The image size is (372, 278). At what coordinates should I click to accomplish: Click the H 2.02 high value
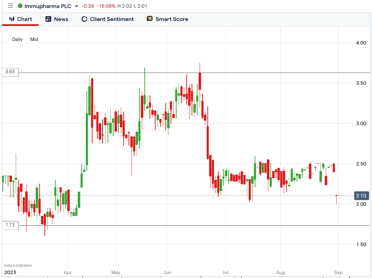[x=125, y=6]
